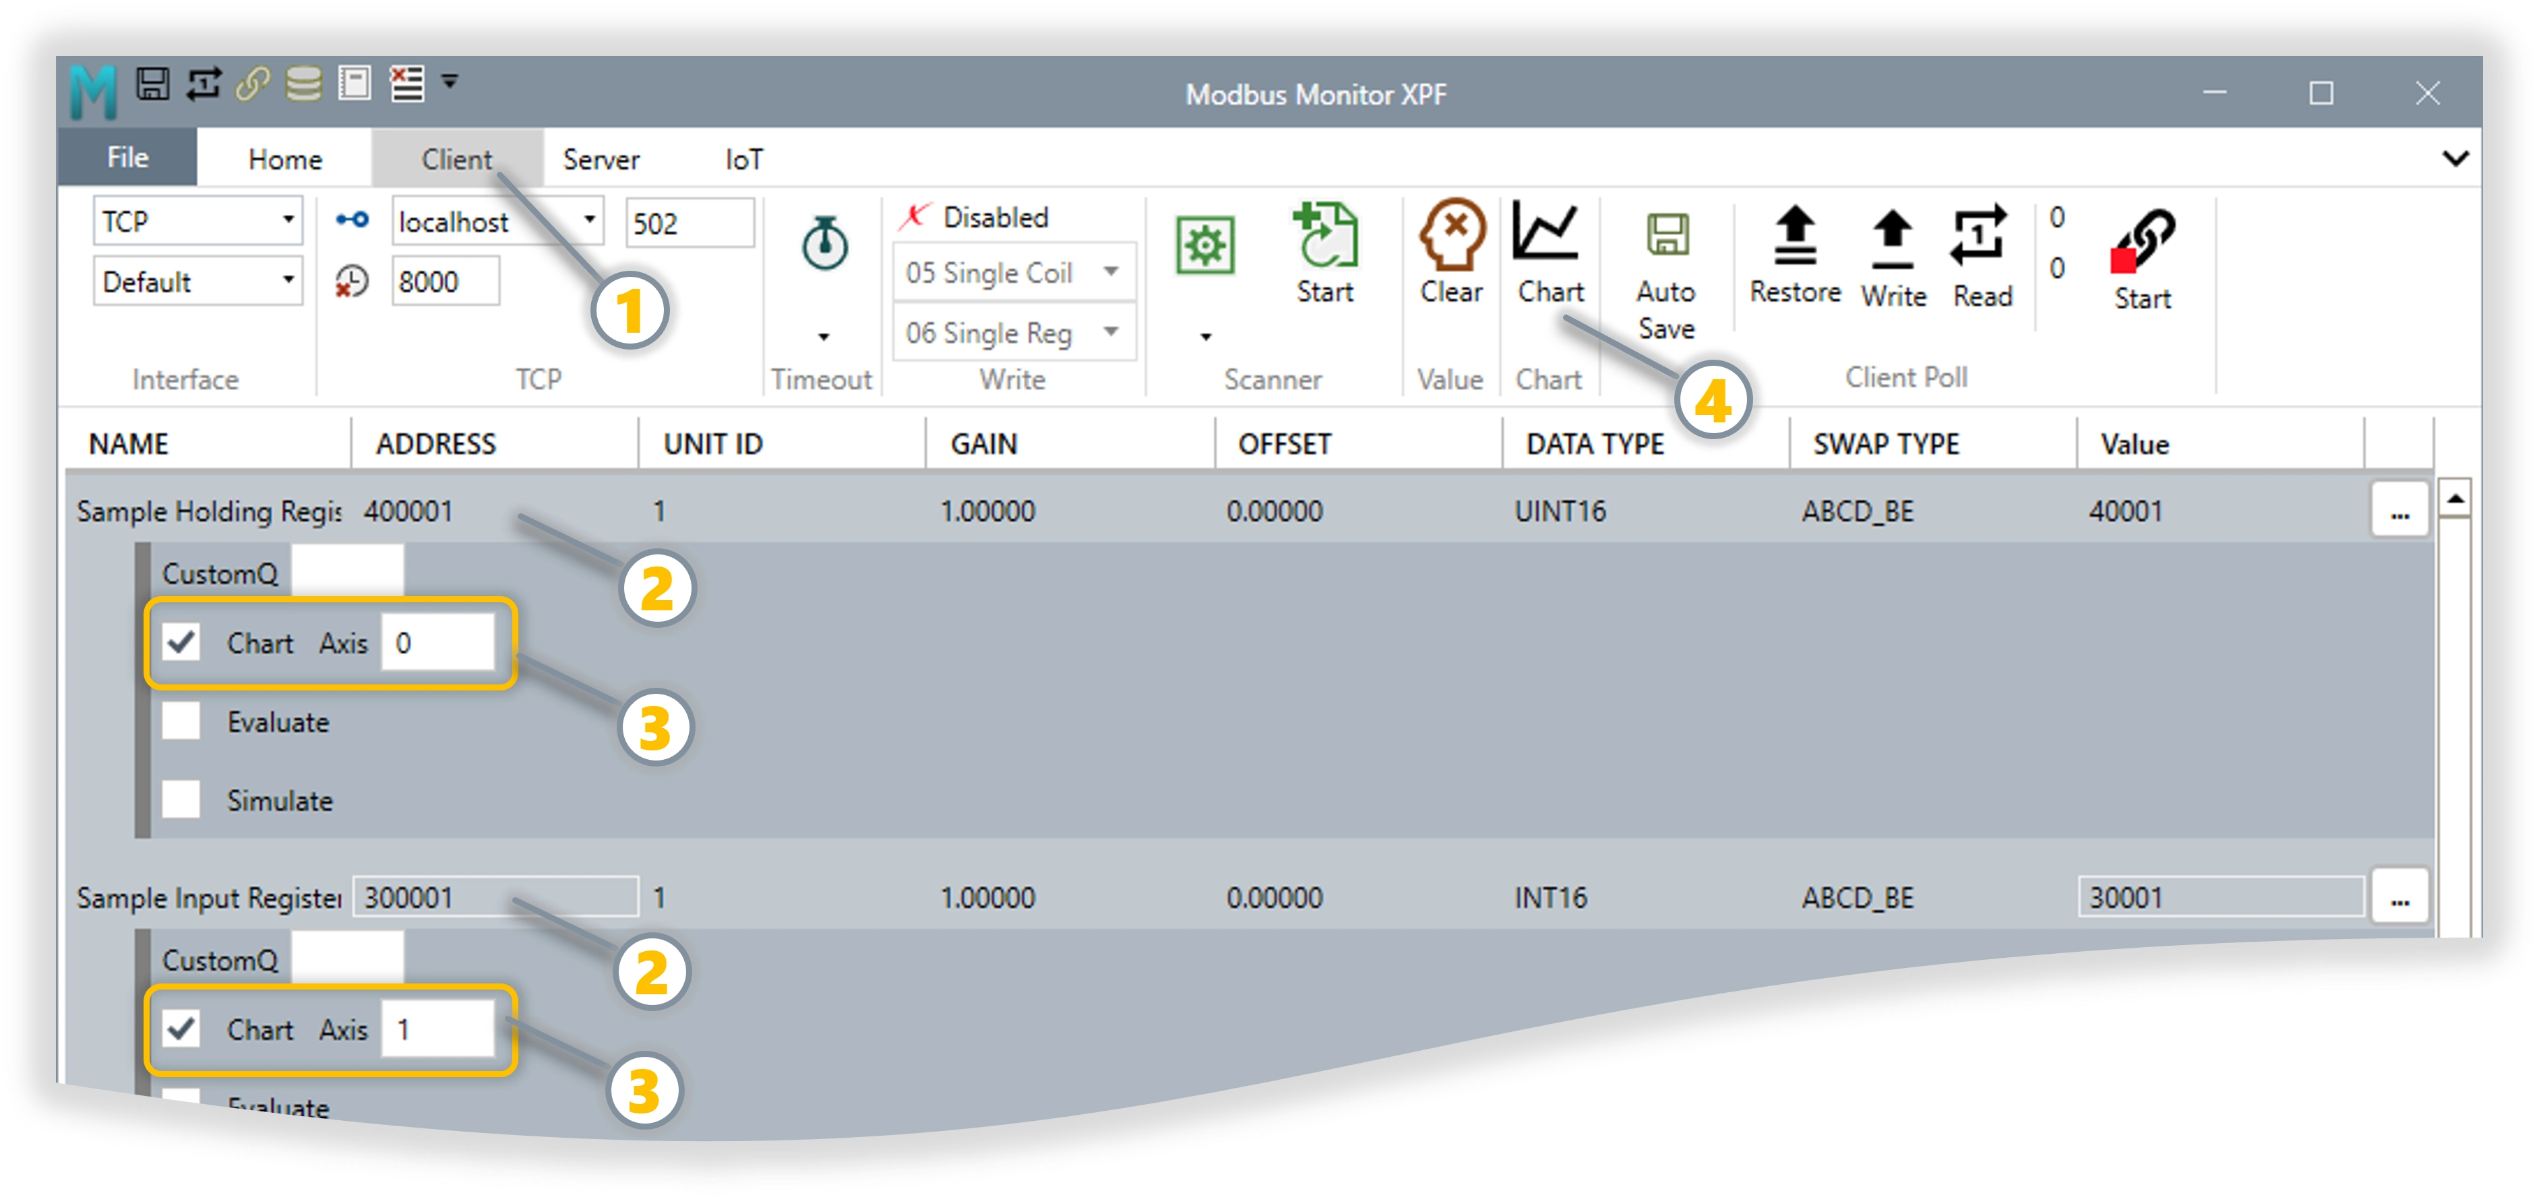Open the Chart view
Viewport: 2539px width, 1197px height.
tap(1550, 253)
